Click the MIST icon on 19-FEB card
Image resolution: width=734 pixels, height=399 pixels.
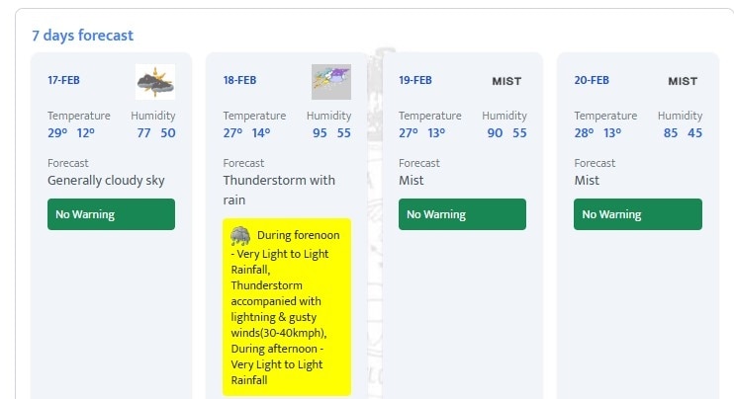coord(506,81)
